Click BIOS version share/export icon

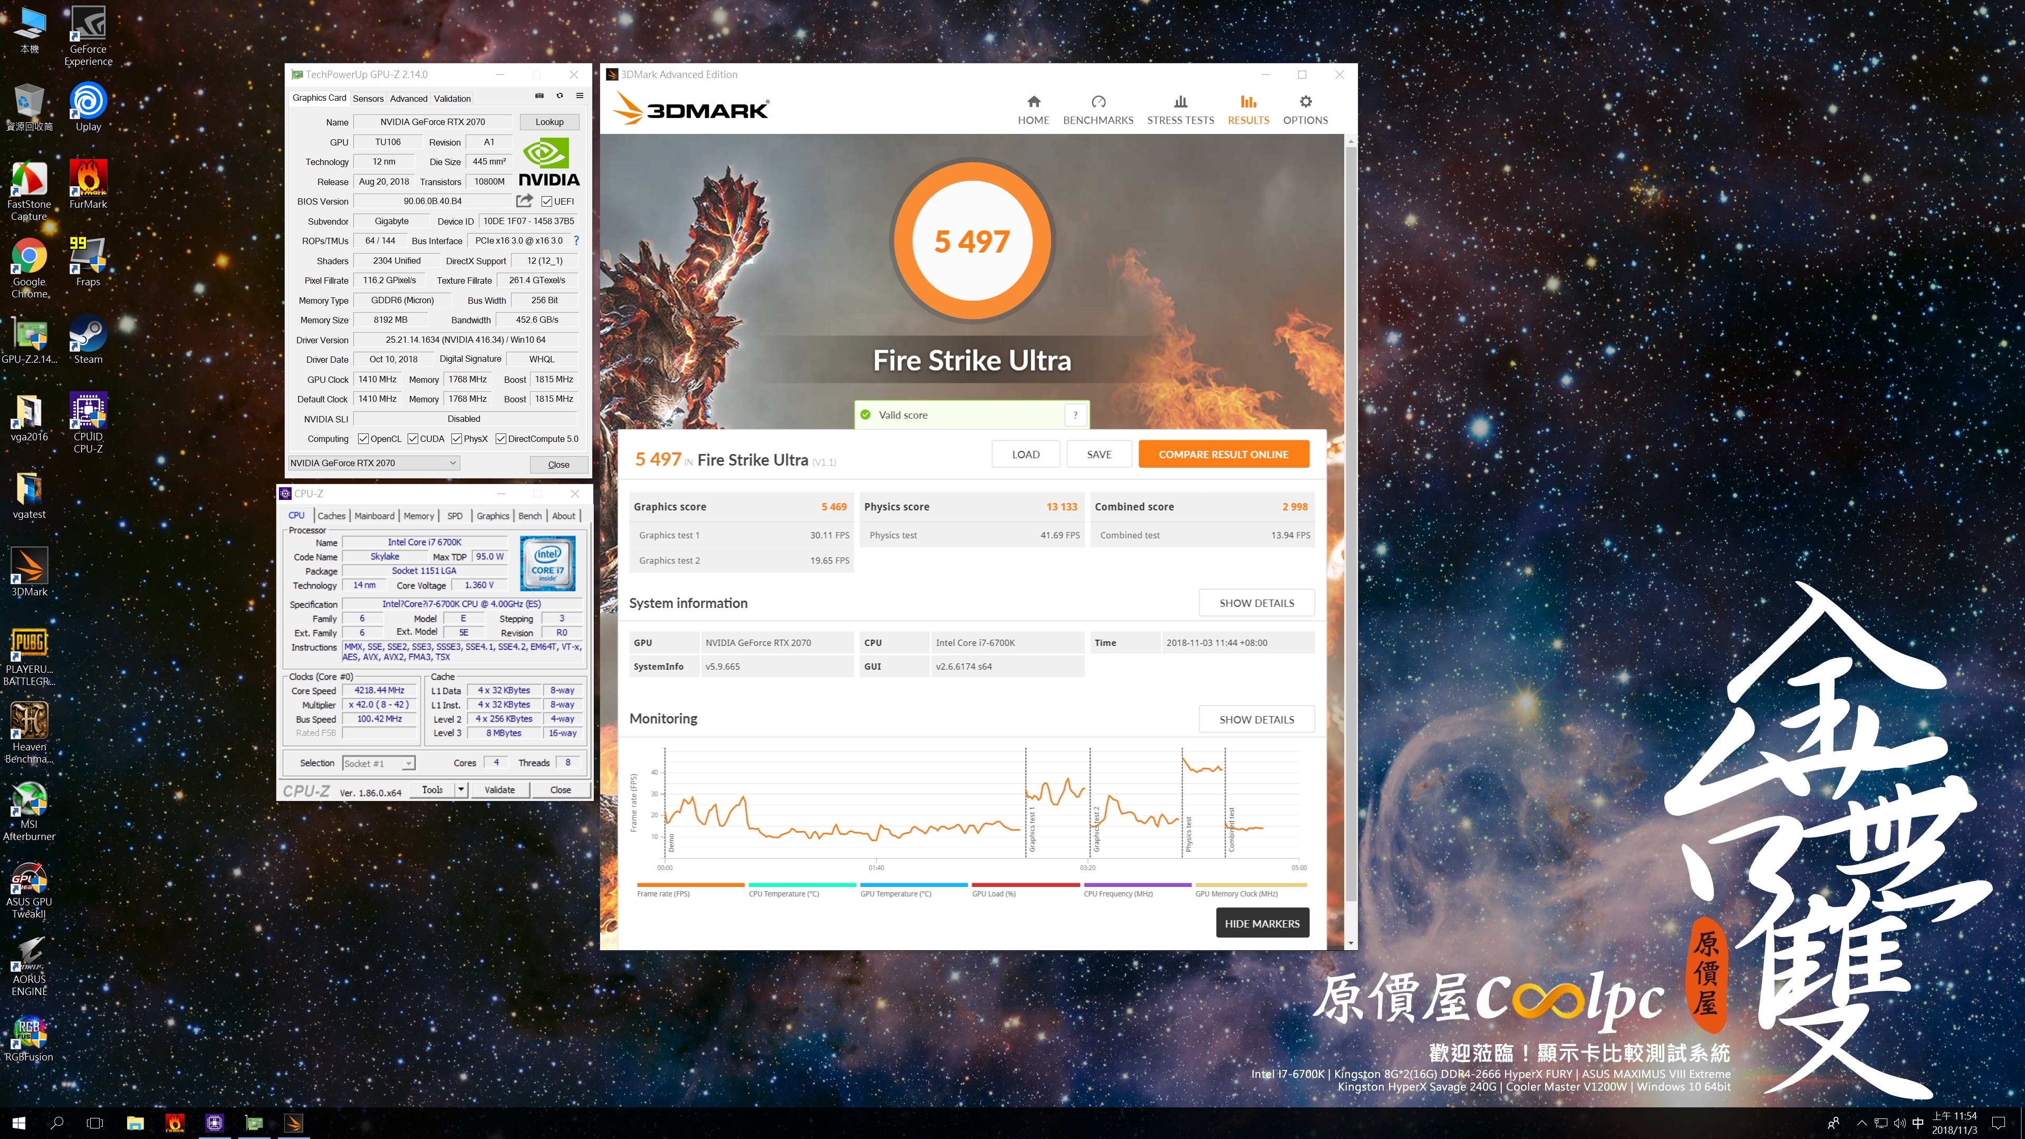point(524,200)
